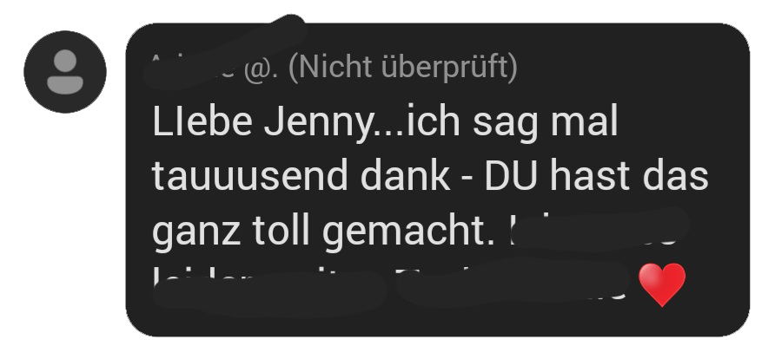Click the word "sag" in first line

[505, 123]
